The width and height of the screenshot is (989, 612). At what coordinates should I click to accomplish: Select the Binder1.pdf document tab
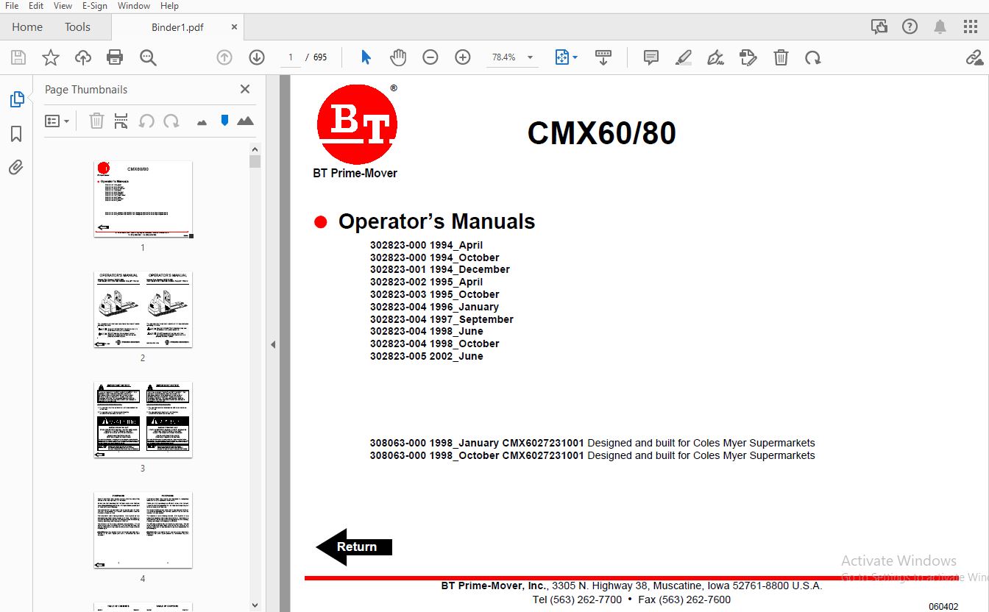point(177,27)
